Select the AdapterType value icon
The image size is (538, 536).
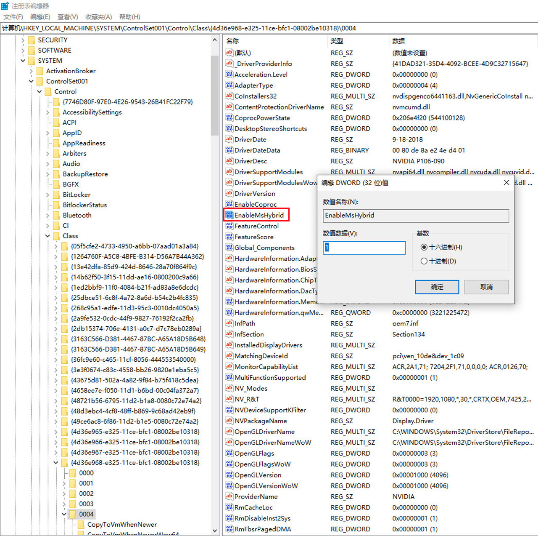[x=229, y=85]
